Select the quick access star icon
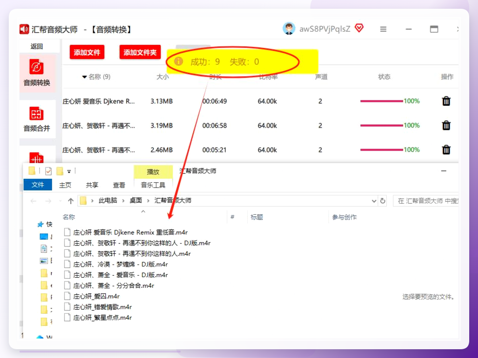The height and width of the screenshot is (358, 478). pyautogui.click(x=40, y=225)
